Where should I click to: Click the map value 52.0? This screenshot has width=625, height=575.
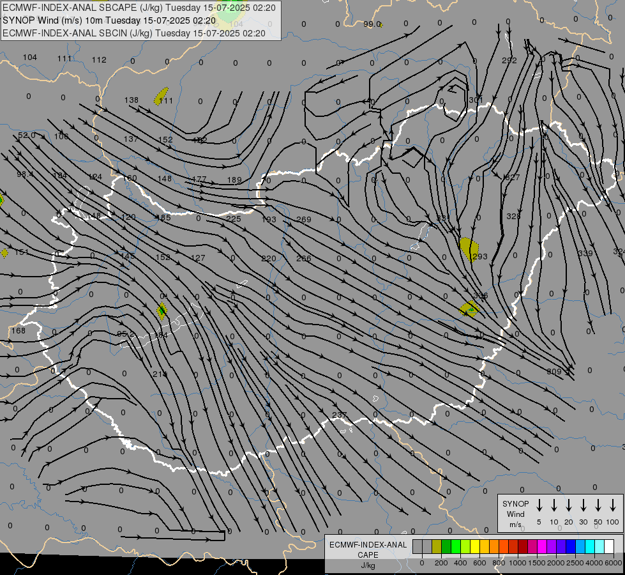pos(27,135)
